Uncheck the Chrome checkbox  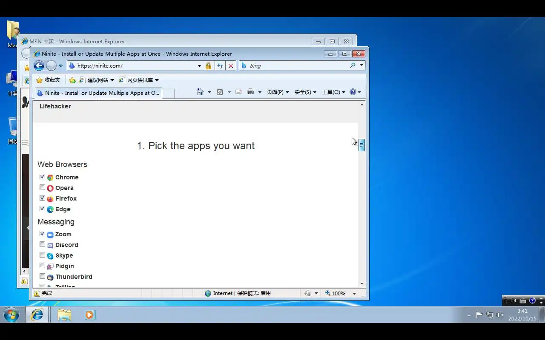42,177
